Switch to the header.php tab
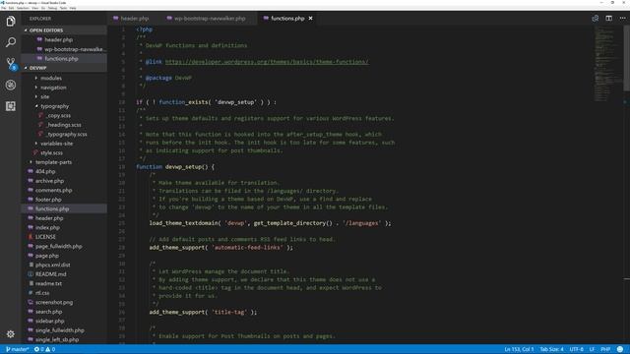 click(x=131, y=19)
